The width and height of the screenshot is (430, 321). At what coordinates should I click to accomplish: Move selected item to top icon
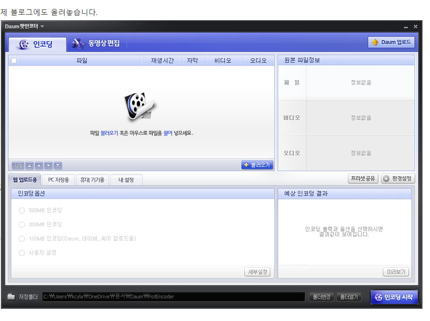(x=30, y=165)
